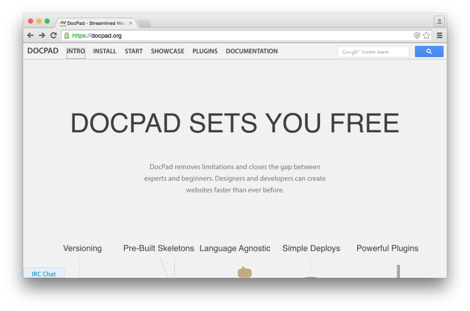Select the INTRO navigation item
Viewport: 470px width, 311px height.
coord(76,51)
